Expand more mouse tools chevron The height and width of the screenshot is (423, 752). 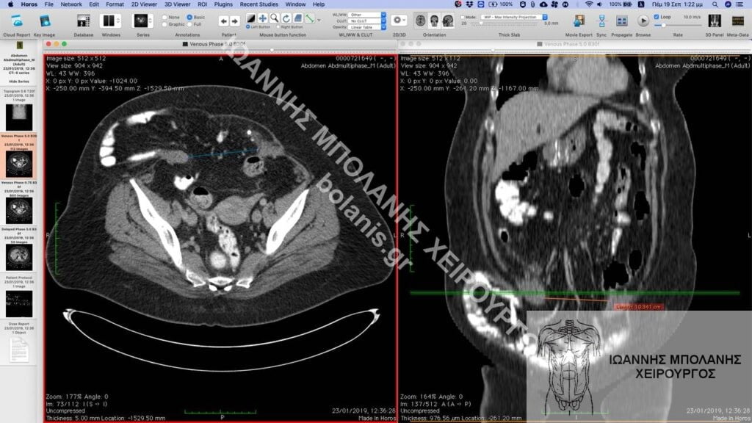(319, 20)
